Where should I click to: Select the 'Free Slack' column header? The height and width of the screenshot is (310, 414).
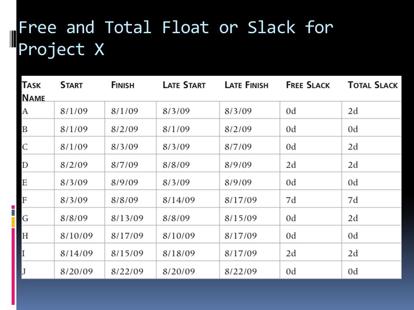308,85
